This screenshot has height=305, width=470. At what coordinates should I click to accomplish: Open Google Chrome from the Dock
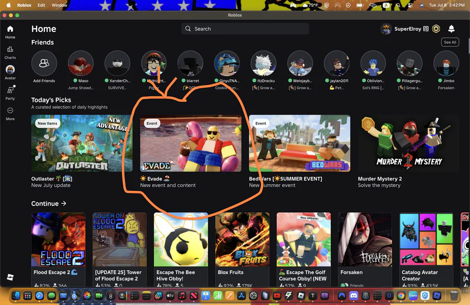(x=401, y=296)
